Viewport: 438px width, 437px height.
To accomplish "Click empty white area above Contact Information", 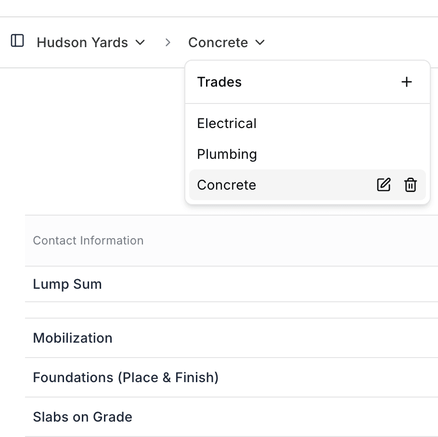I will point(96,144).
